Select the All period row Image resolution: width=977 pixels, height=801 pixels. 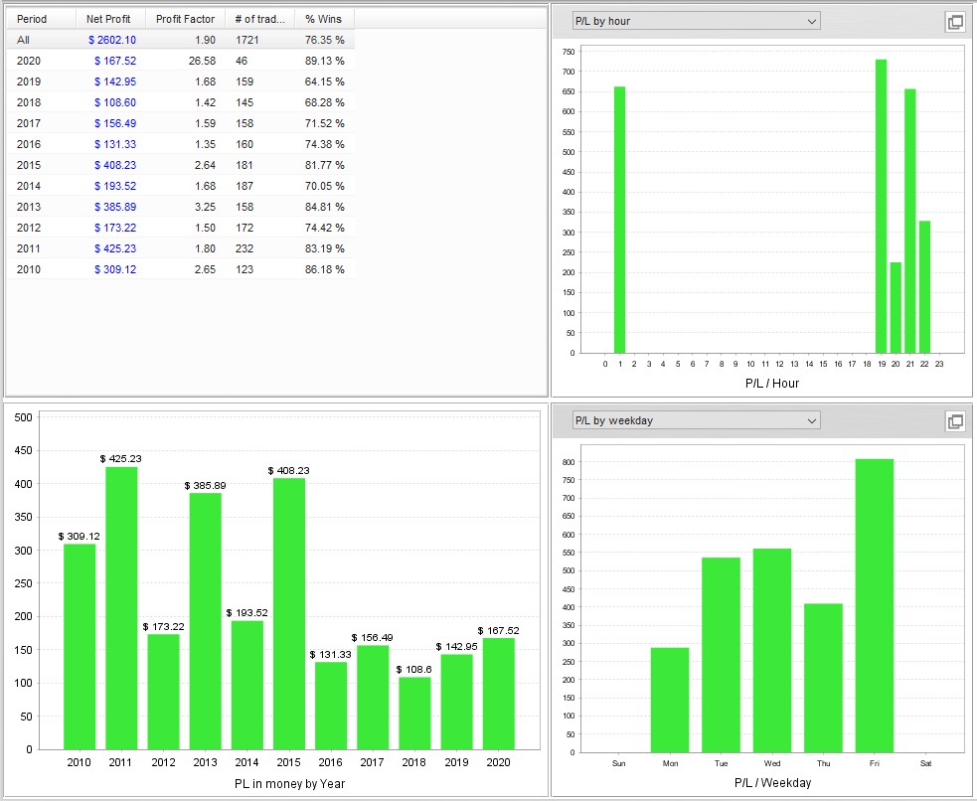click(x=181, y=40)
